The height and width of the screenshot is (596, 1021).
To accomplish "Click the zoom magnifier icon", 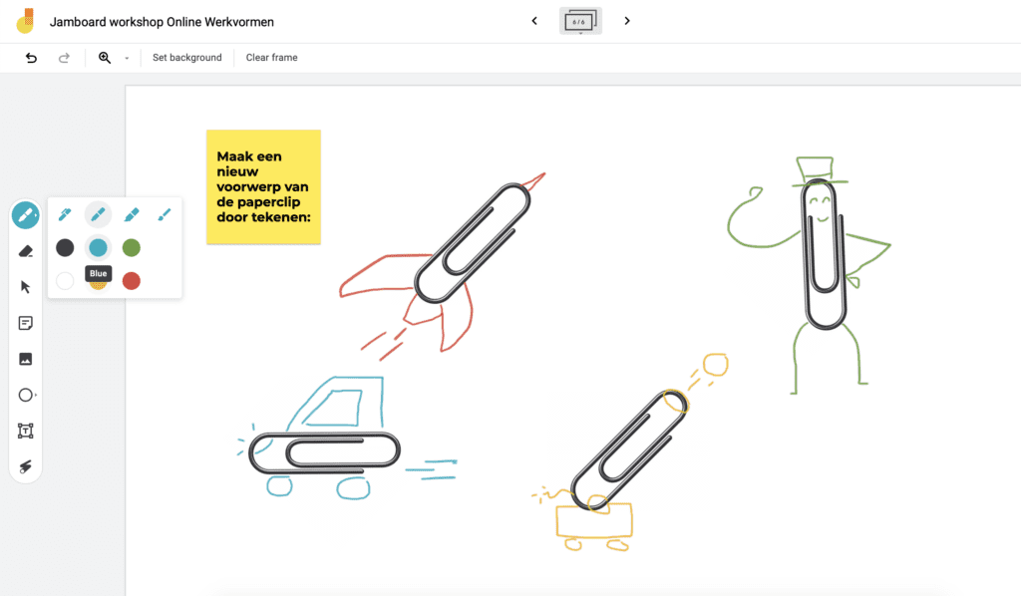I will 104,58.
